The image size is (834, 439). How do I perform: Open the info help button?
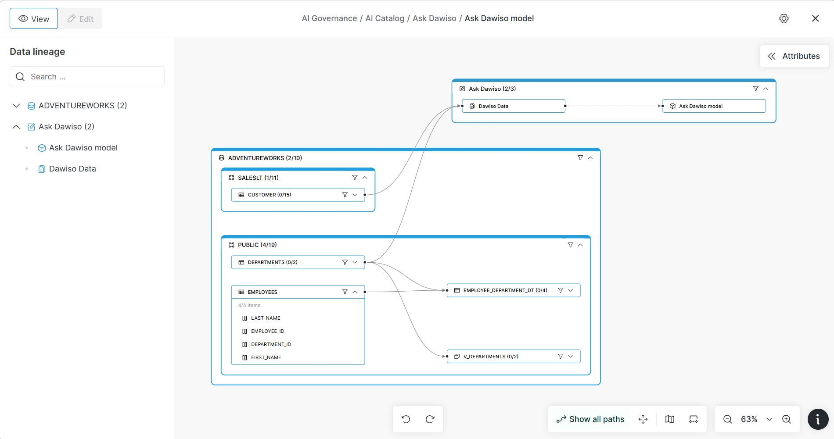click(x=818, y=419)
